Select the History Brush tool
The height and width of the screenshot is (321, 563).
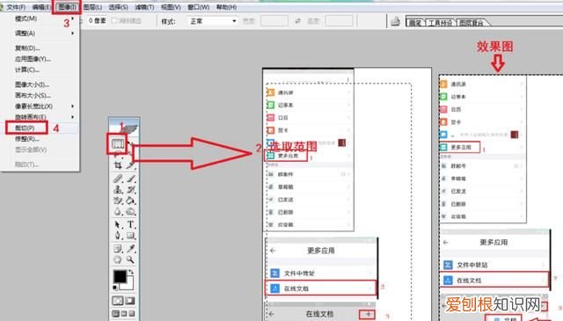pyautogui.click(x=131, y=189)
